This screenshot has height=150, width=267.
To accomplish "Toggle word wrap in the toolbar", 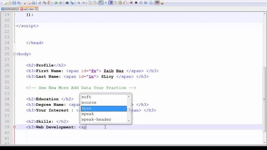I will click(101, 3).
